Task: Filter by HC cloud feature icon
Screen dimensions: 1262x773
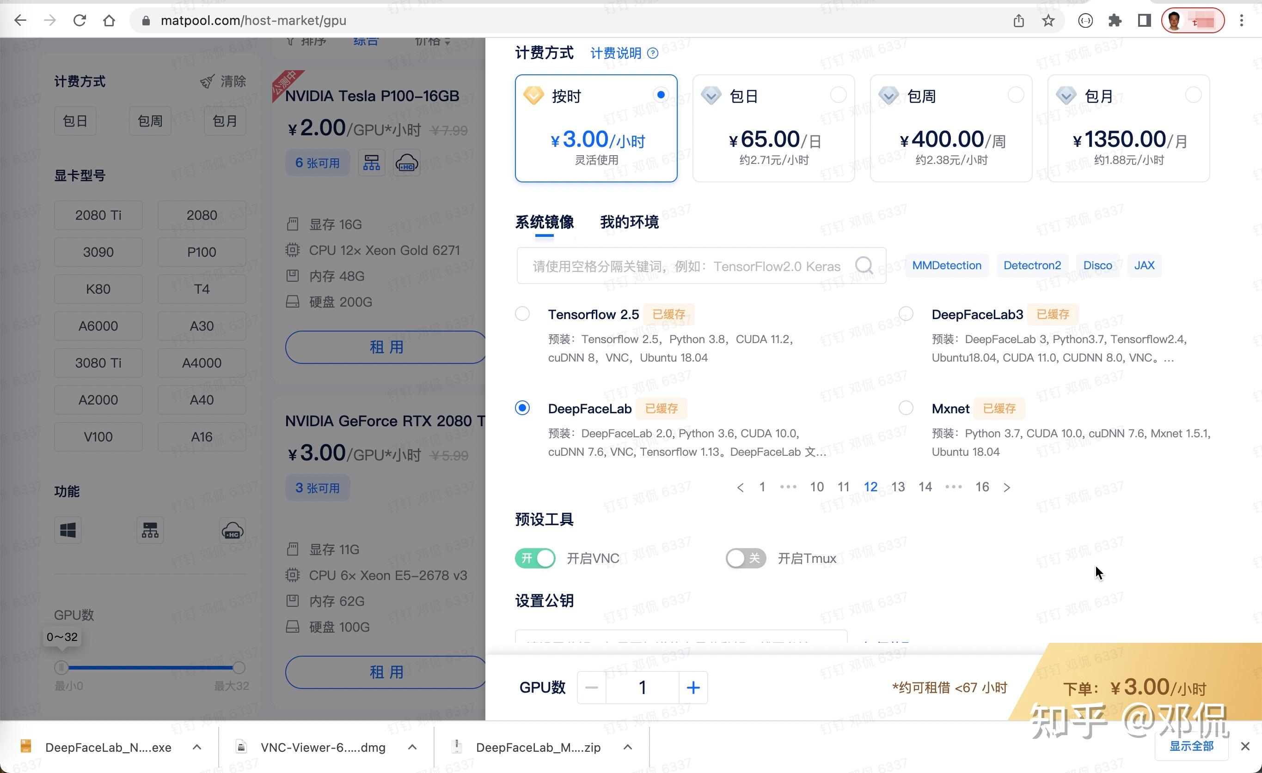Action: [233, 530]
